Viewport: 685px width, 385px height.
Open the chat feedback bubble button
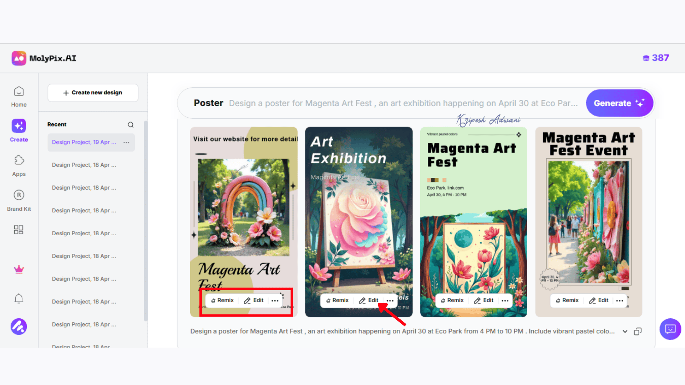(670, 329)
